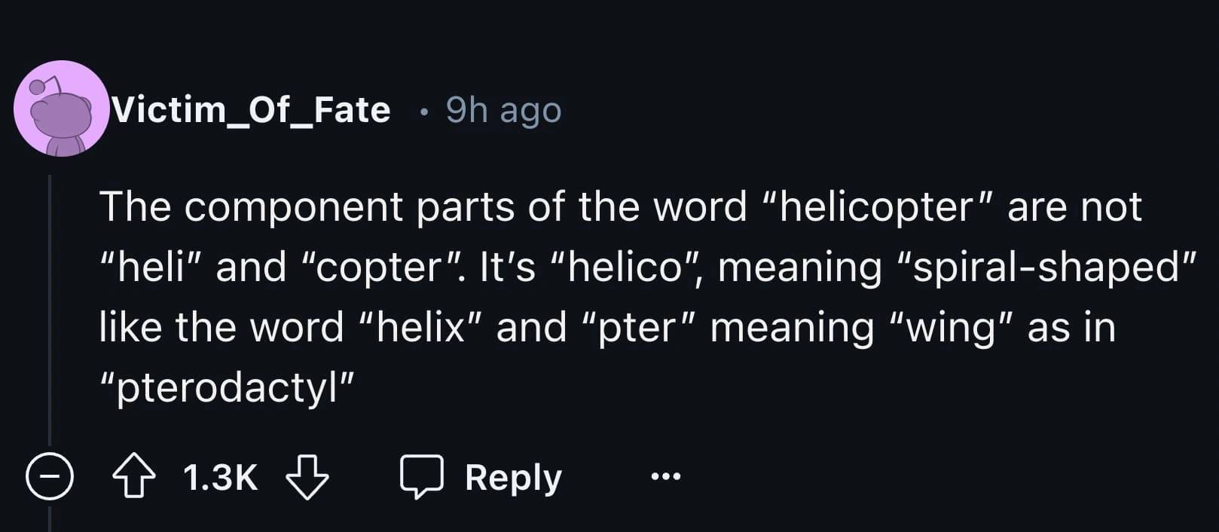Click the 1.3K vote score
This screenshot has width=1219, height=532.
pyautogui.click(x=220, y=478)
